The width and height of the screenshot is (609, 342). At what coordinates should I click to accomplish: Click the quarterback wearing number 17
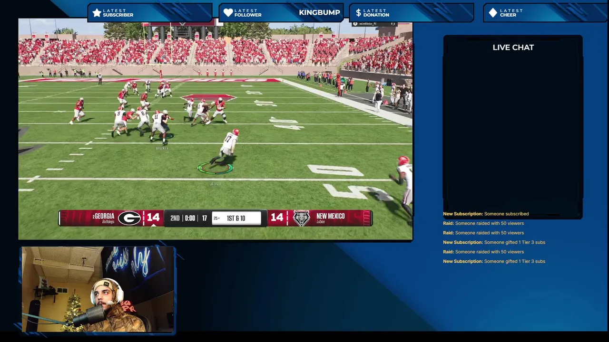[228, 147]
